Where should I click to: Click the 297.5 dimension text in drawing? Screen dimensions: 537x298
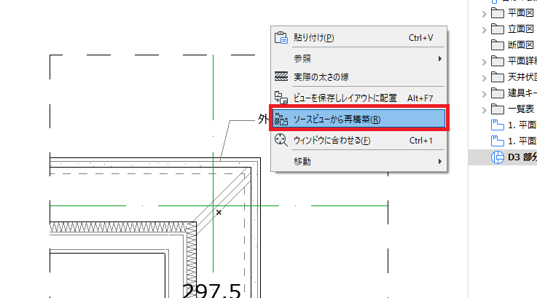(211, 291)
